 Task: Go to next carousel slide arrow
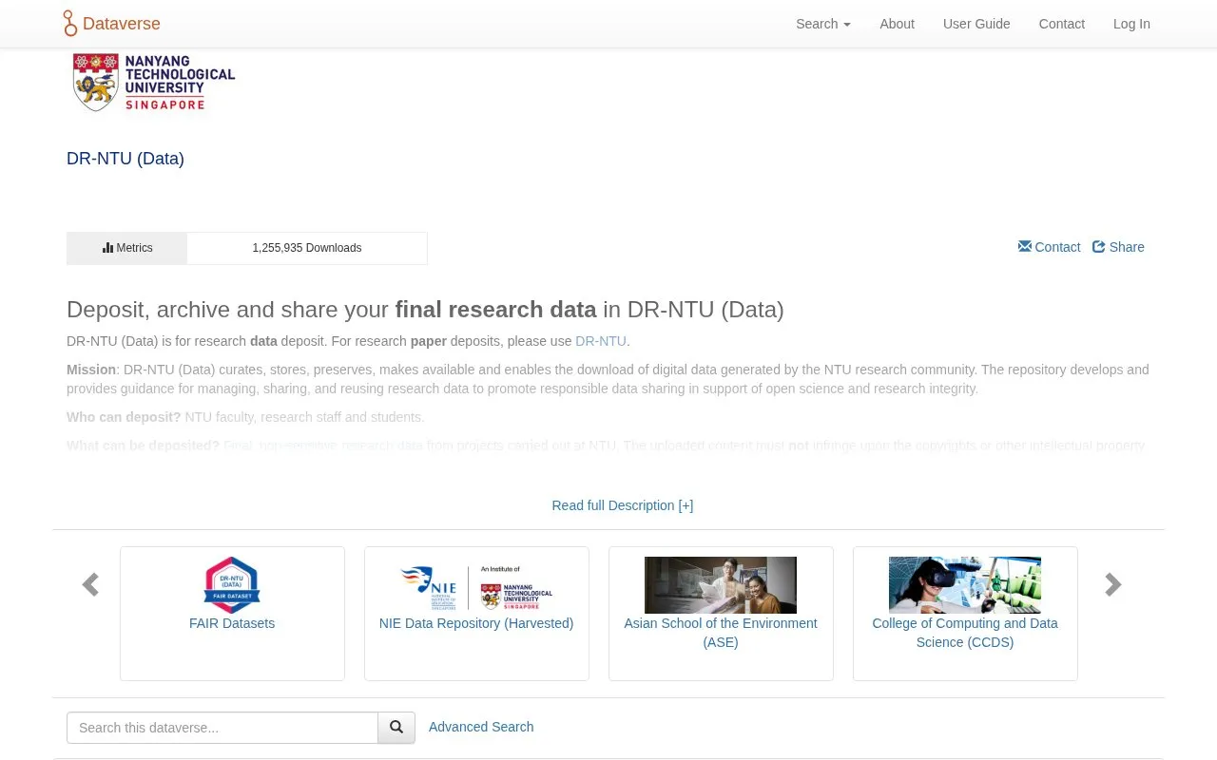pos(1113,584)
